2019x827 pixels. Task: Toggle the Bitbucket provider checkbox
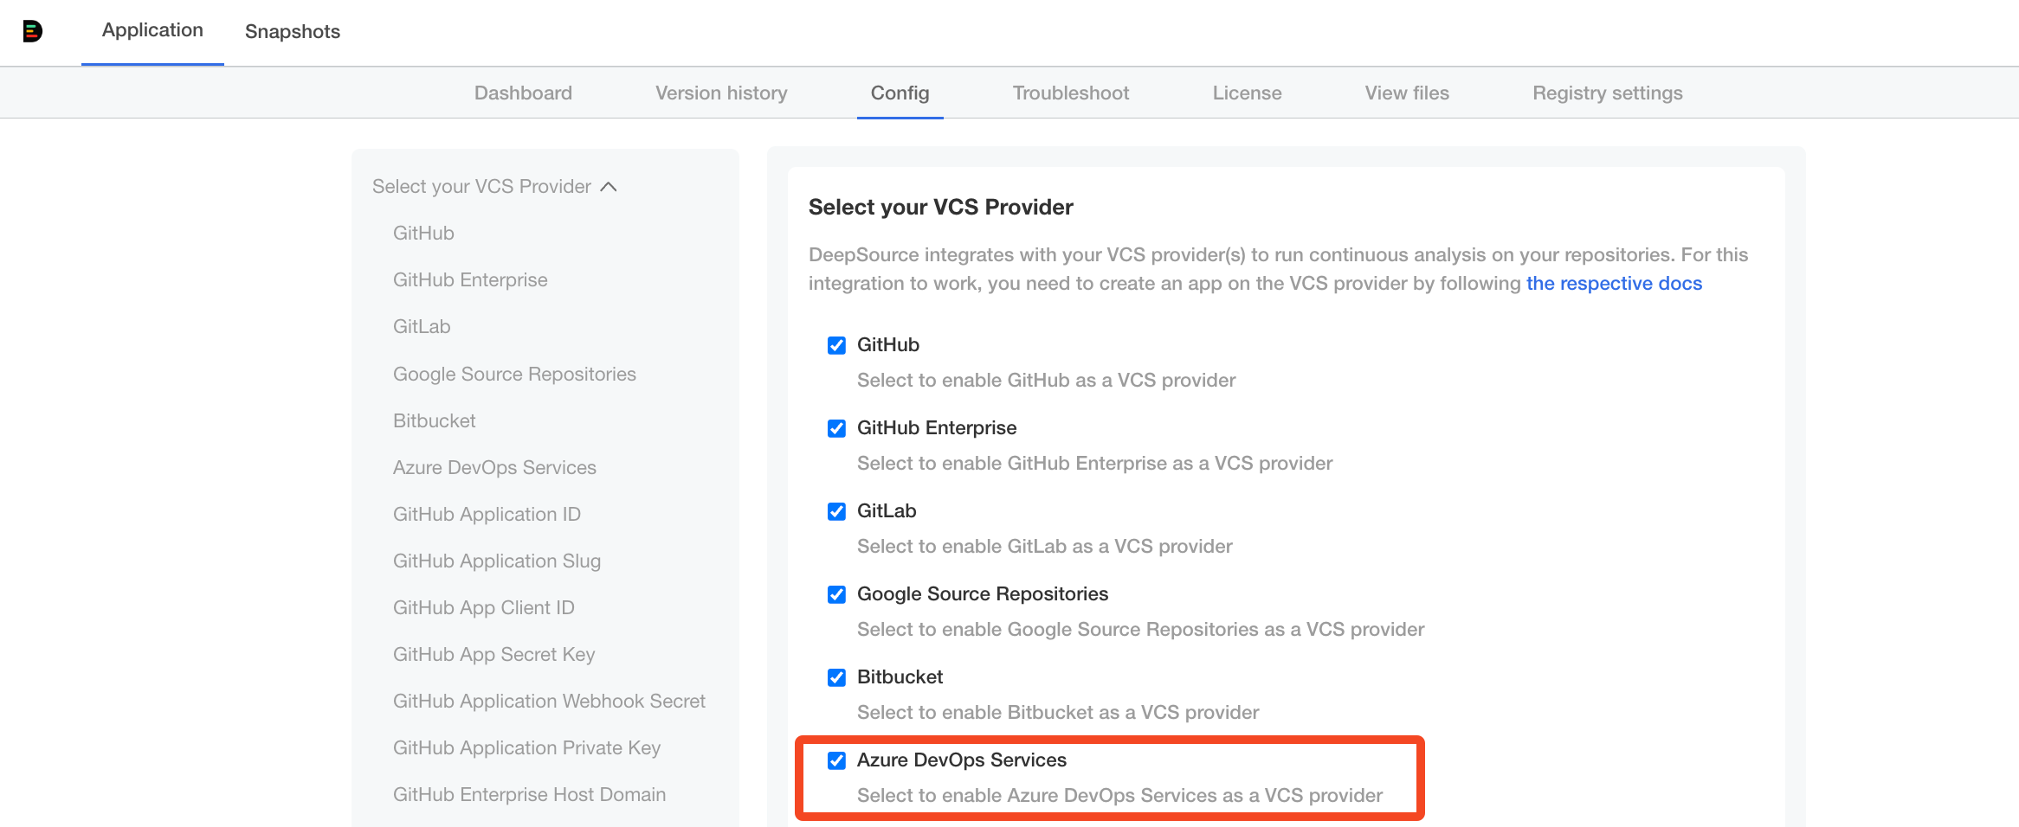836,677
